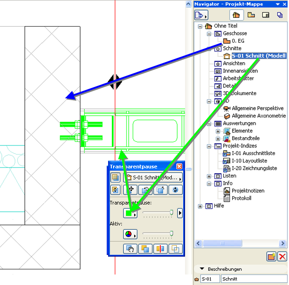Viewport: 289px width, 285px height.
Task: Switch to the View Map icon
Action: [x=251, y=15]
